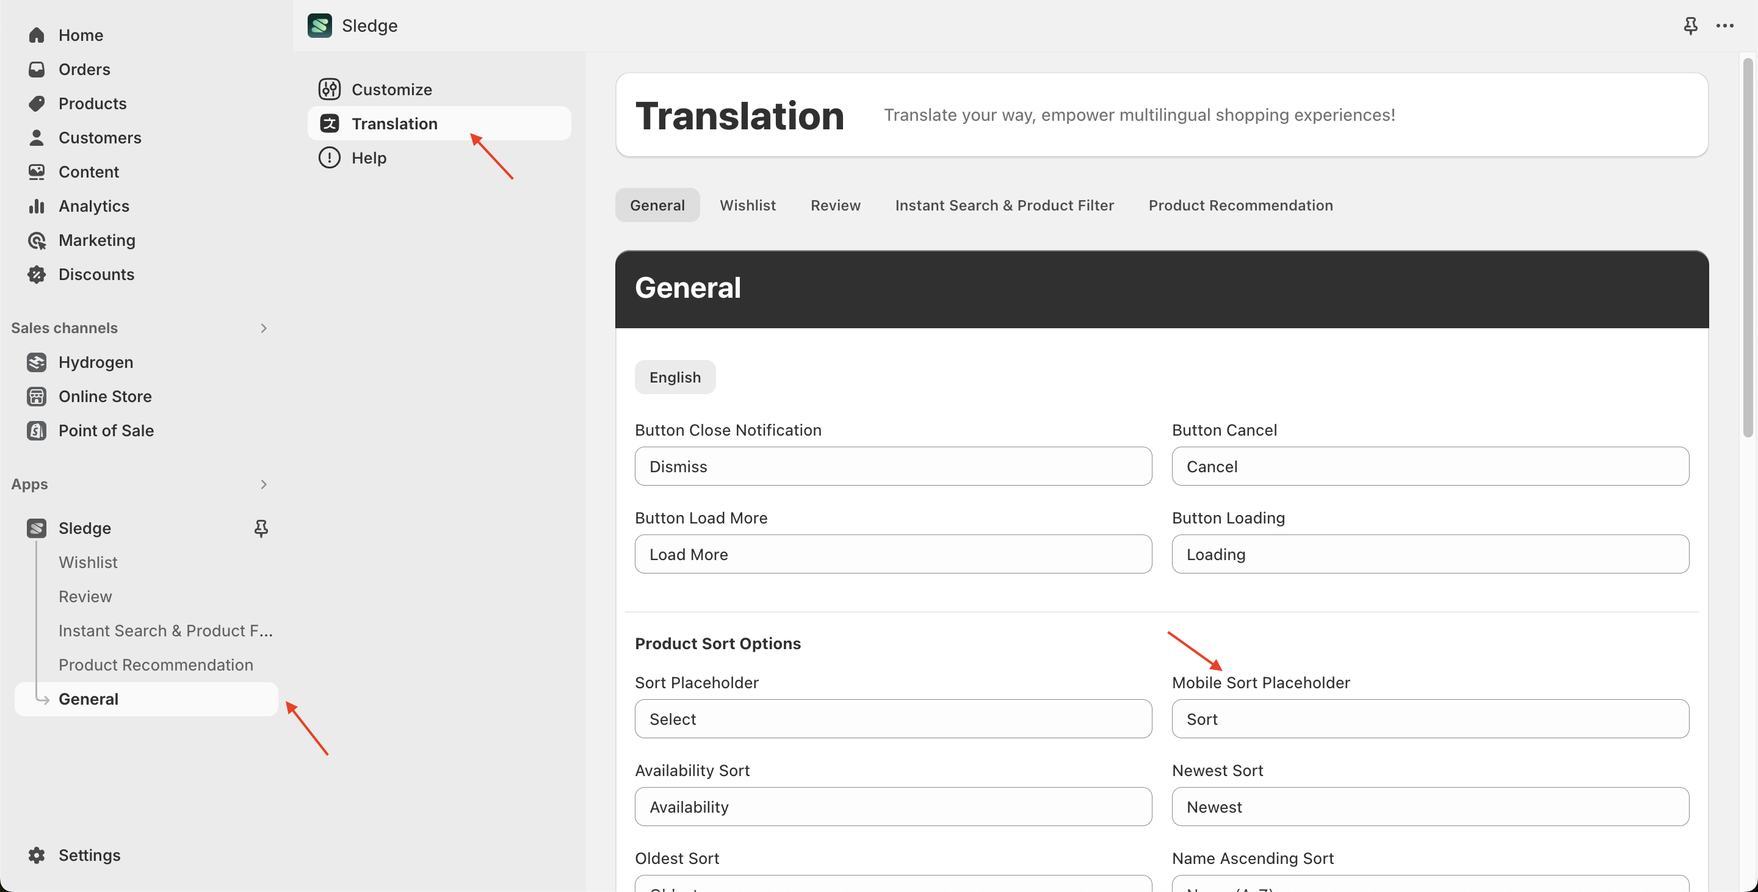This screenshot has width=1758, height=892.
Task: Click the Hydrogen sales channel icon
Action: (37, 362)
